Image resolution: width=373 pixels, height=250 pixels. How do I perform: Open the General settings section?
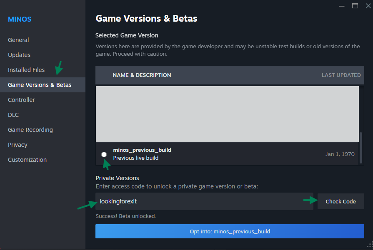pyautogui.click(x=18, y=40)
